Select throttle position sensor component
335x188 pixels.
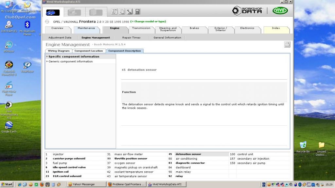(131, 159)
